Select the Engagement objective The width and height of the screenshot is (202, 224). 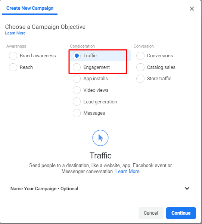(77, 67)
